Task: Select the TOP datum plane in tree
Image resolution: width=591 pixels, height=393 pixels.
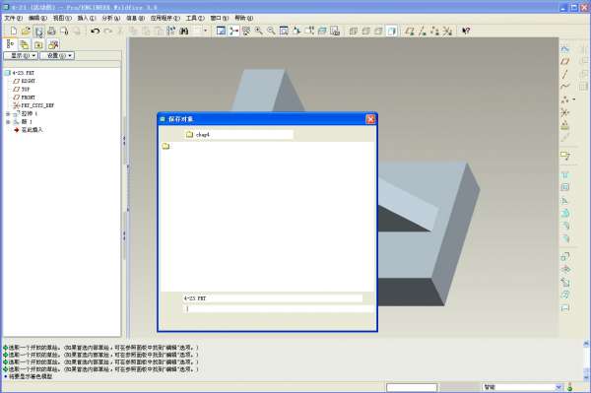Action: [22, 90]
